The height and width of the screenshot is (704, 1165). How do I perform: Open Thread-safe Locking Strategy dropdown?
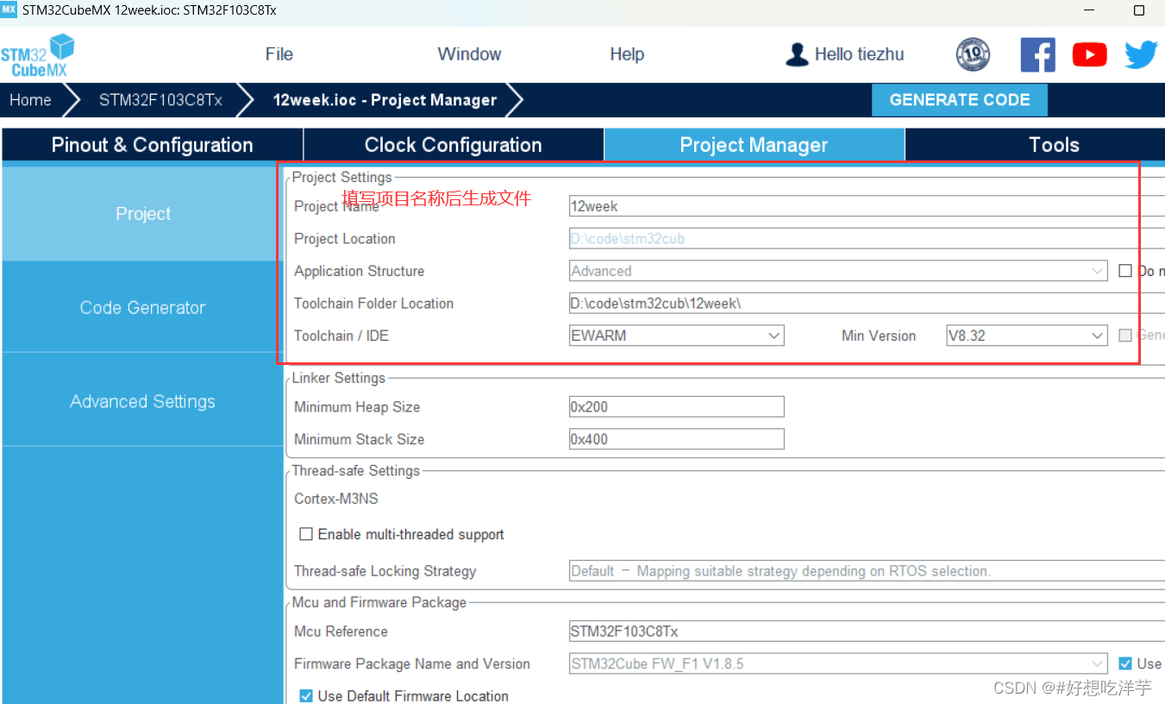[x=867, y=571]
